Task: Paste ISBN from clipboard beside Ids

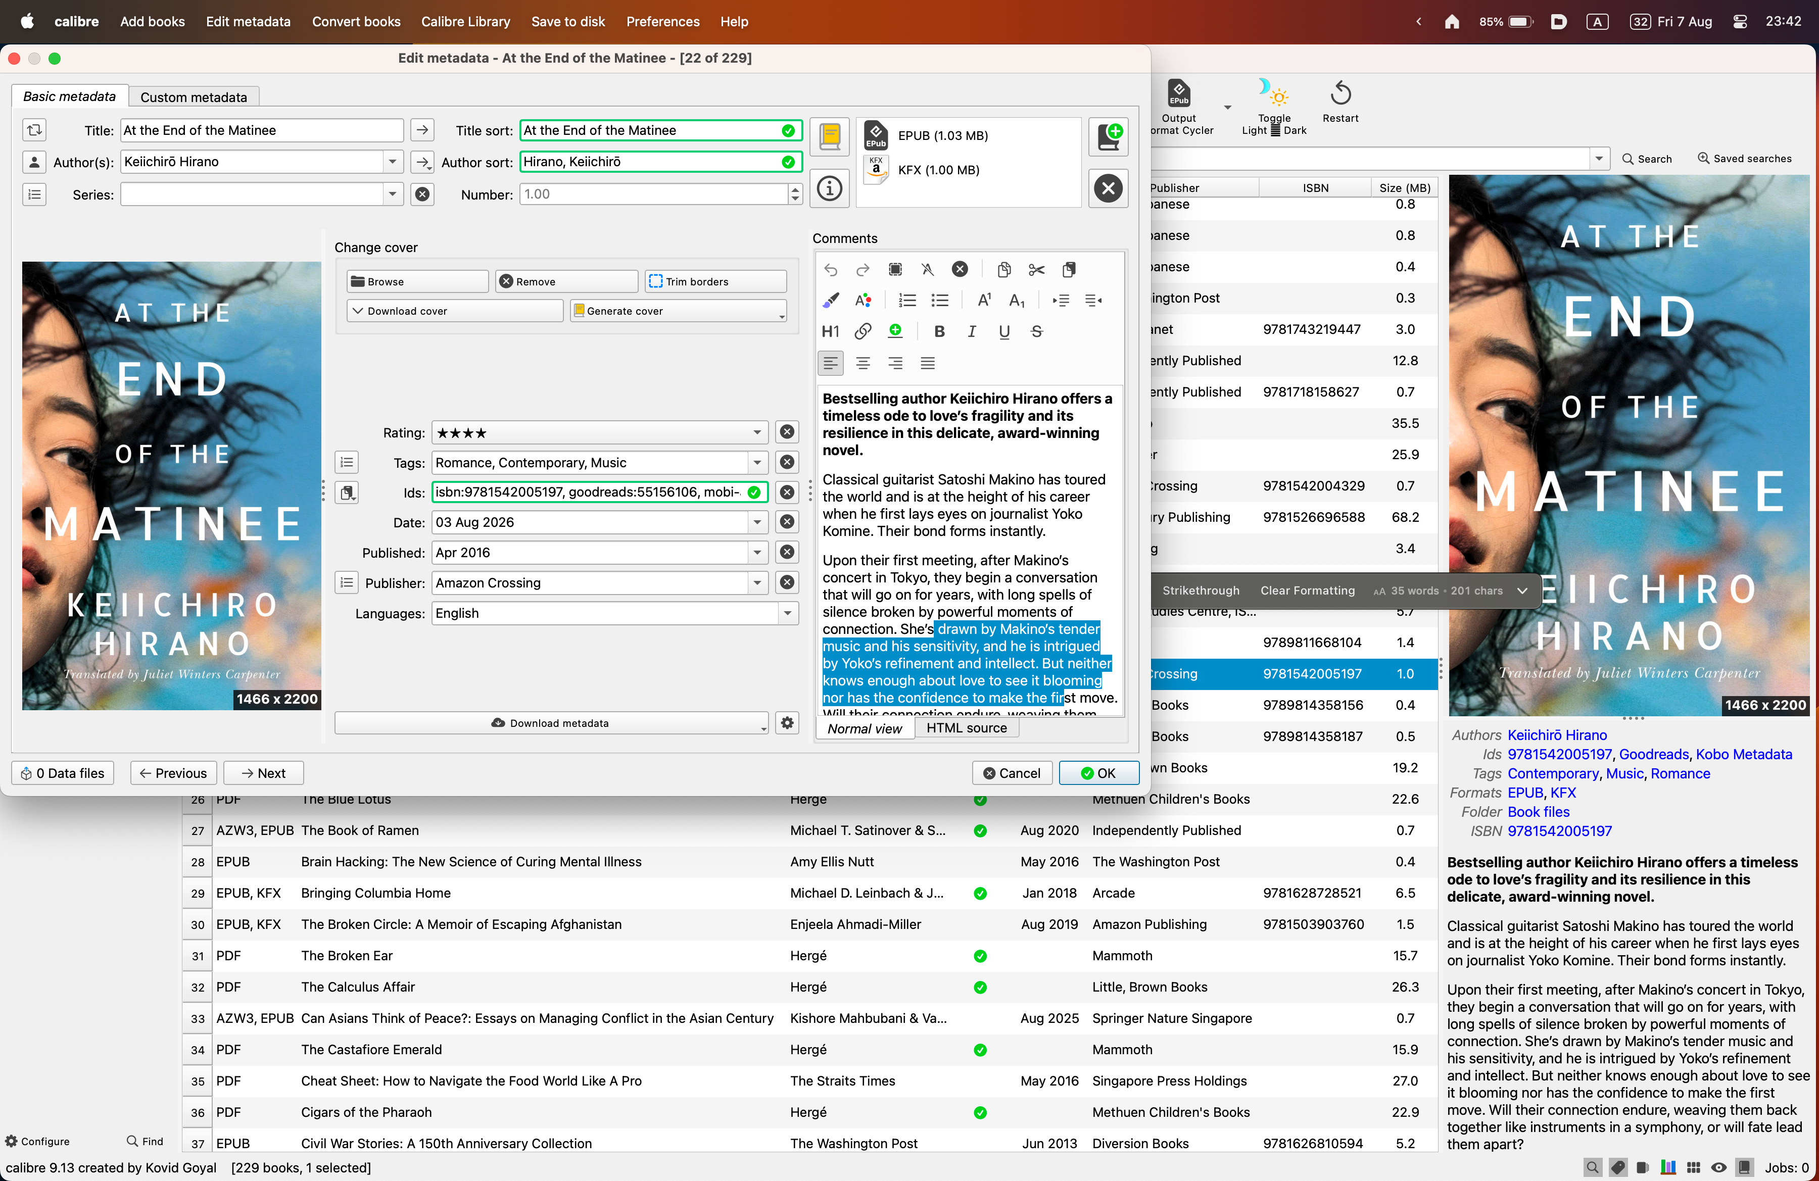Action: point(346,493)
